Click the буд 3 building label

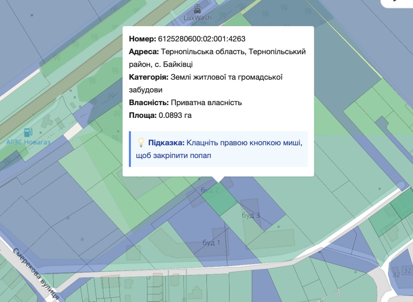coord(251,215)
